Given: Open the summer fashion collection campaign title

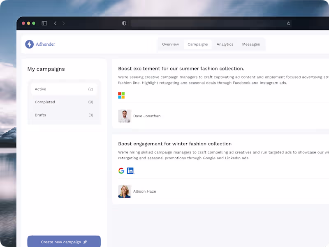Looking at the screenshot, I should click(x=181, y=68).
